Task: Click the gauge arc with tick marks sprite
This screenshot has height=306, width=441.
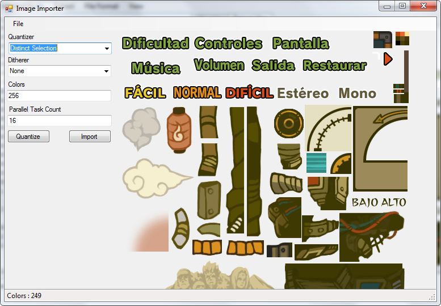Action: coord(328,128)
